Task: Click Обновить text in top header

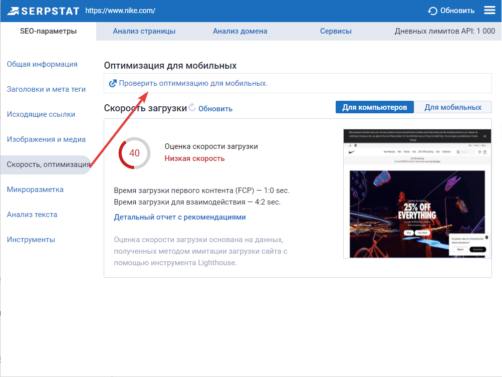Action: click(x=457, y=11)
